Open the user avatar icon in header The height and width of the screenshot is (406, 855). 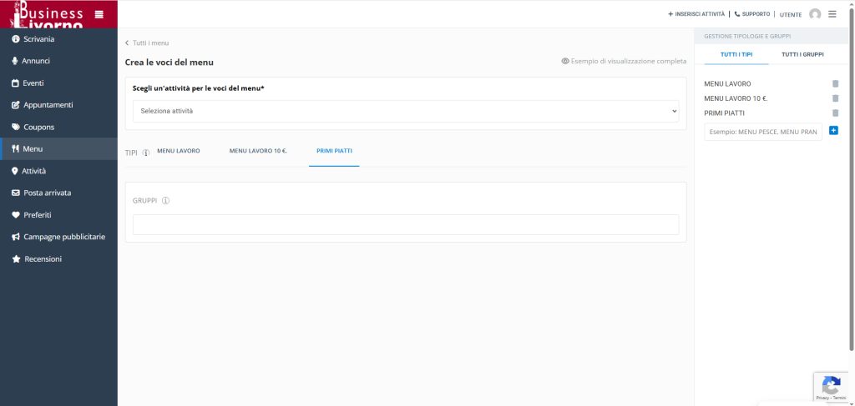pyautogui.click(x=815, y=14)
